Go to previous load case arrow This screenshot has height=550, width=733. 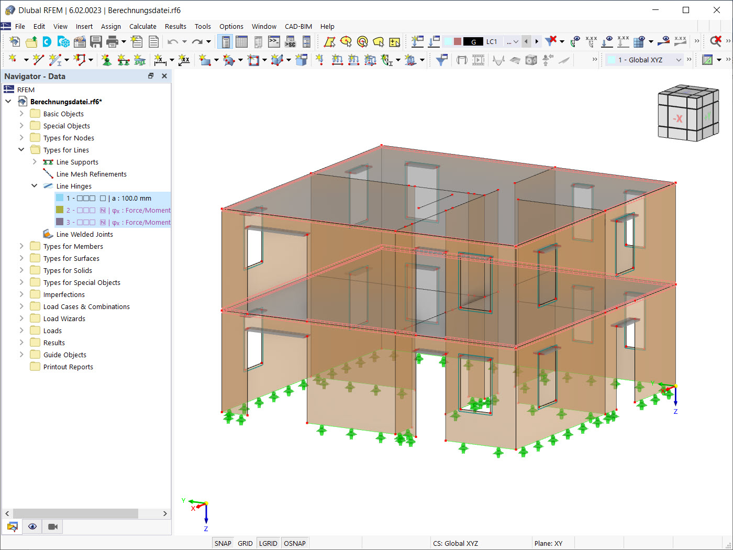click(526, 41)
